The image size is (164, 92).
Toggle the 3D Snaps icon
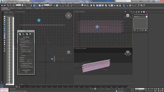[x=60, y=5]
